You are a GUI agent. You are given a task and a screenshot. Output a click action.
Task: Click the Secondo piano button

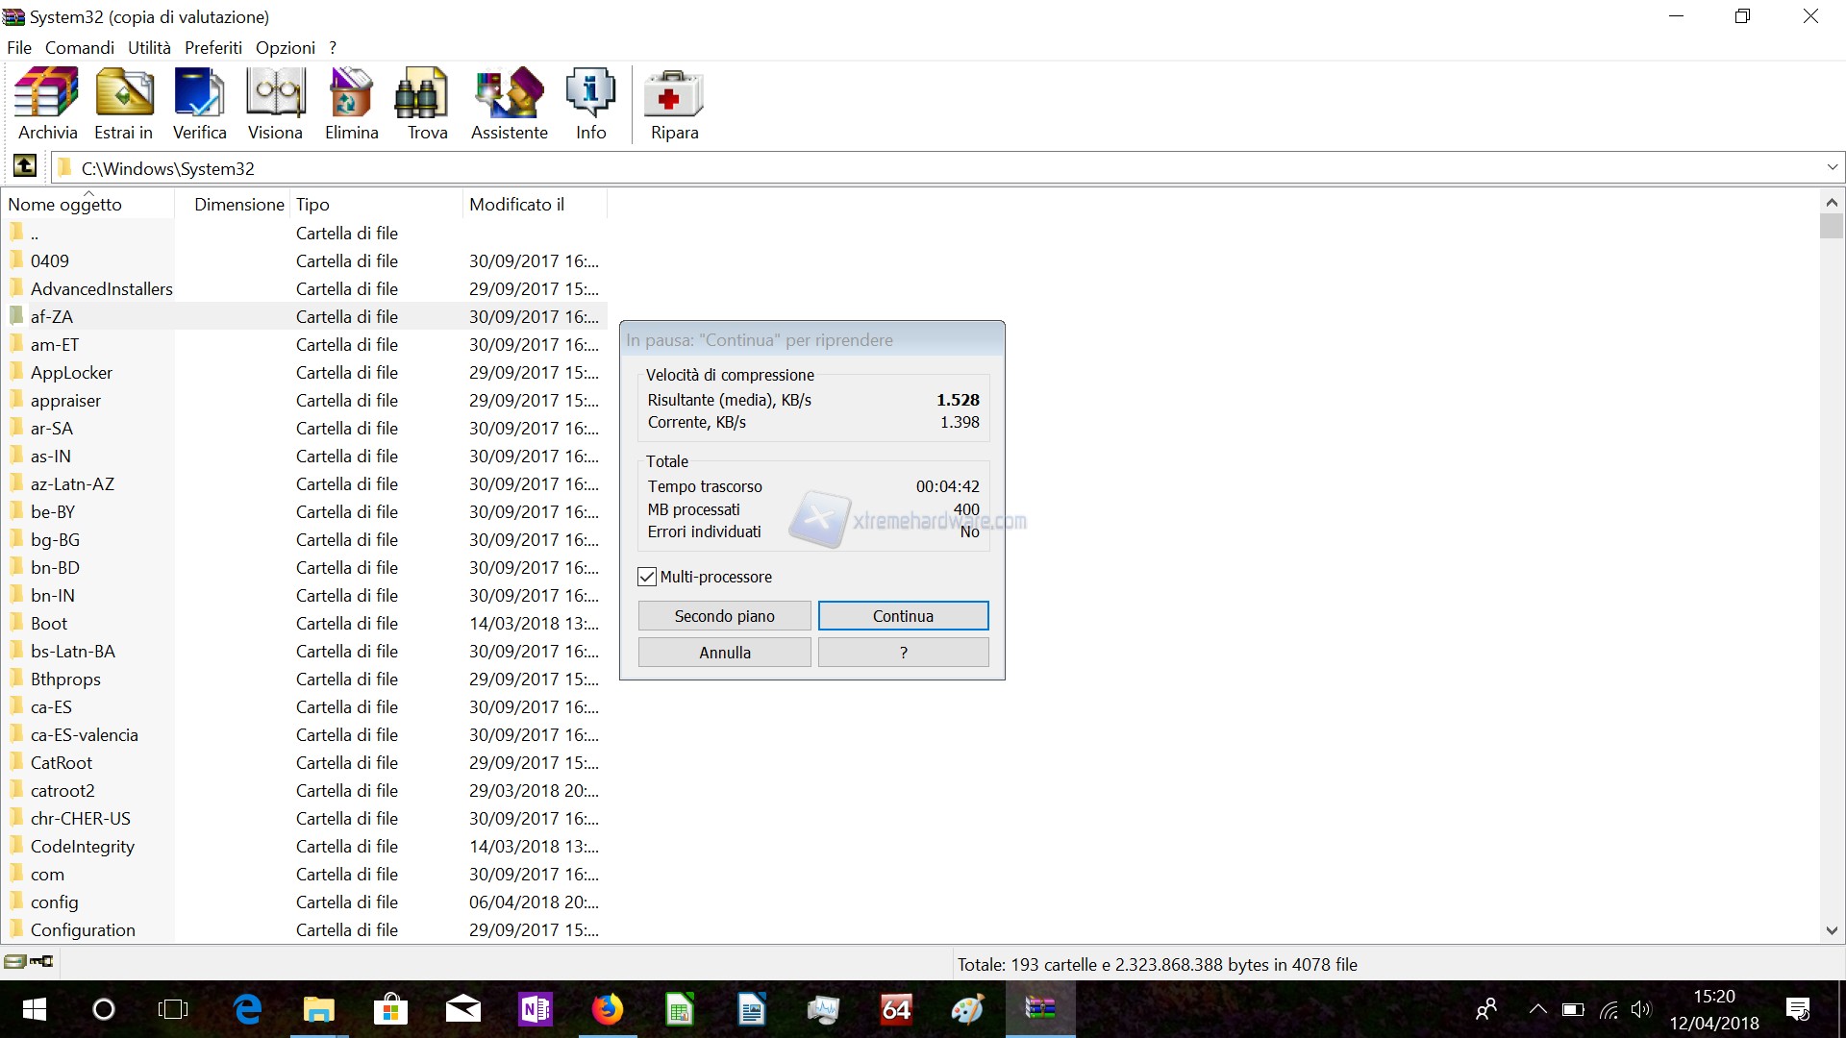click(x=724, y=616)
